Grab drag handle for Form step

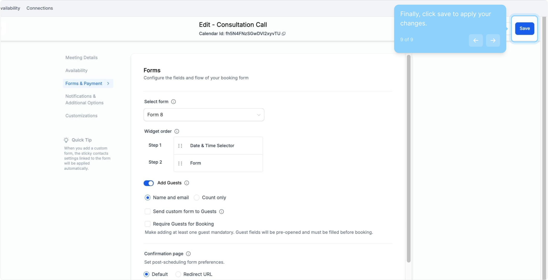(180, 163)
